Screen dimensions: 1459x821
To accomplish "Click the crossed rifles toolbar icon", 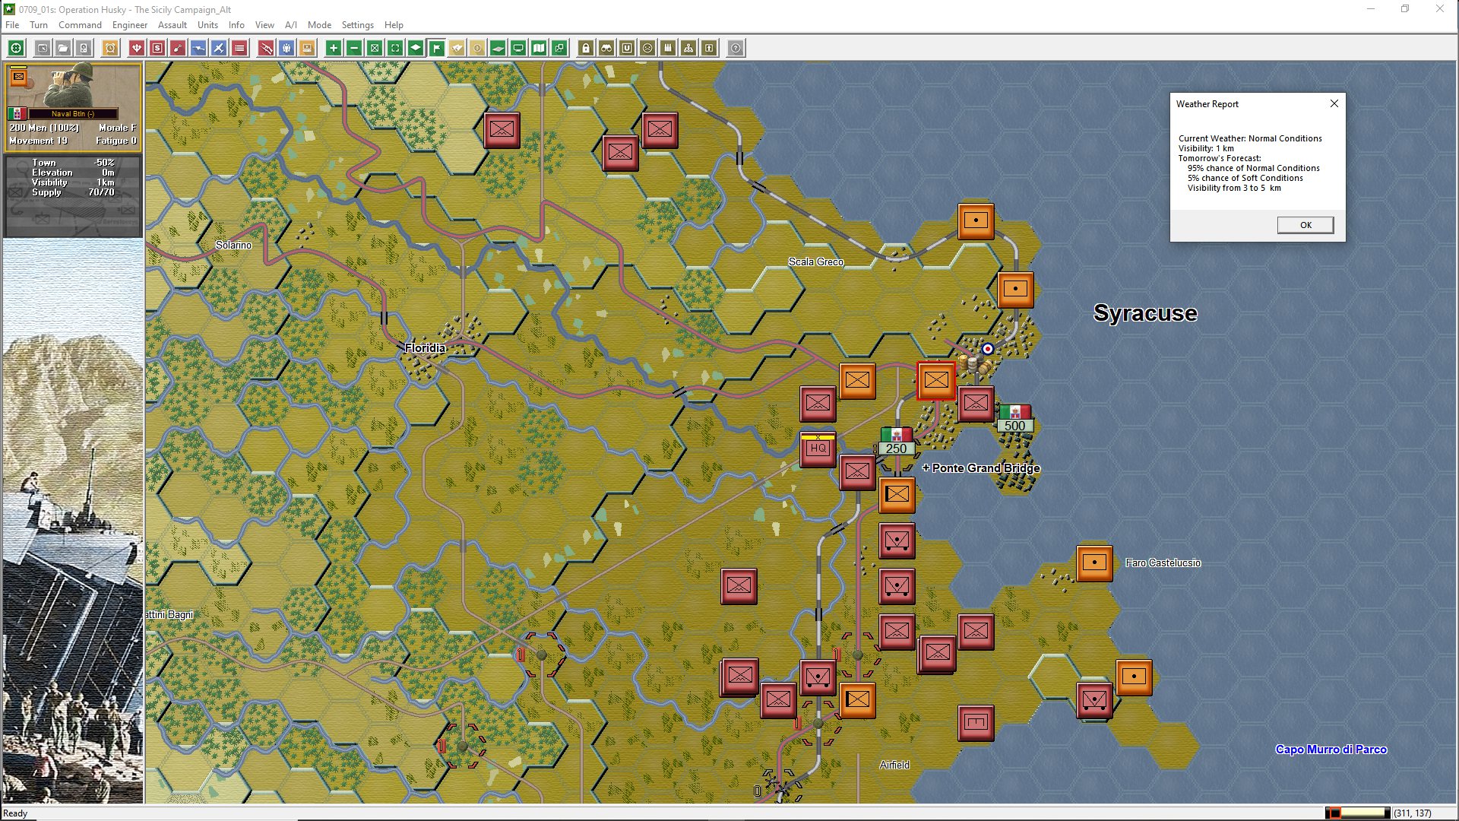I will click(266, 48).
